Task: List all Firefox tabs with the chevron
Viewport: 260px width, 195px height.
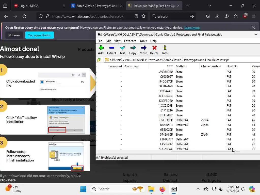Action: [209, 6]
